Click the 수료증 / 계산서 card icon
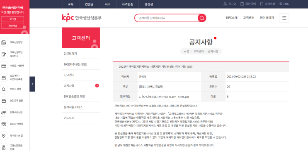This screenshot has width=308, height=151. [4, 66]
